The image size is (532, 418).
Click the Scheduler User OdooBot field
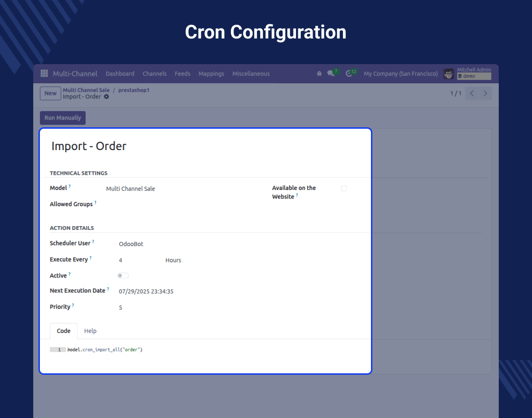(x=131, y=244)
